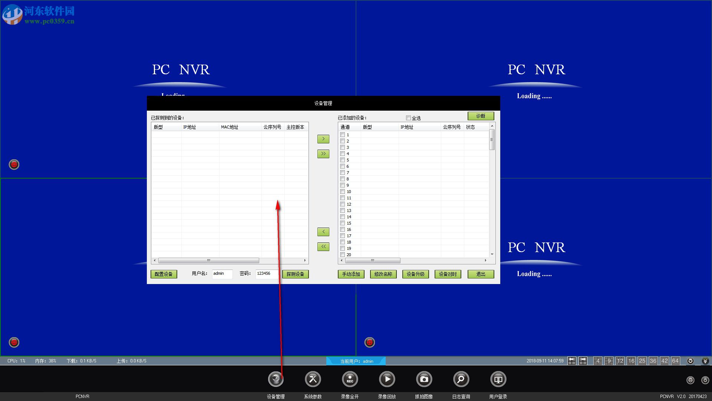Click the 诊断 diagnose button

point(481,116)
